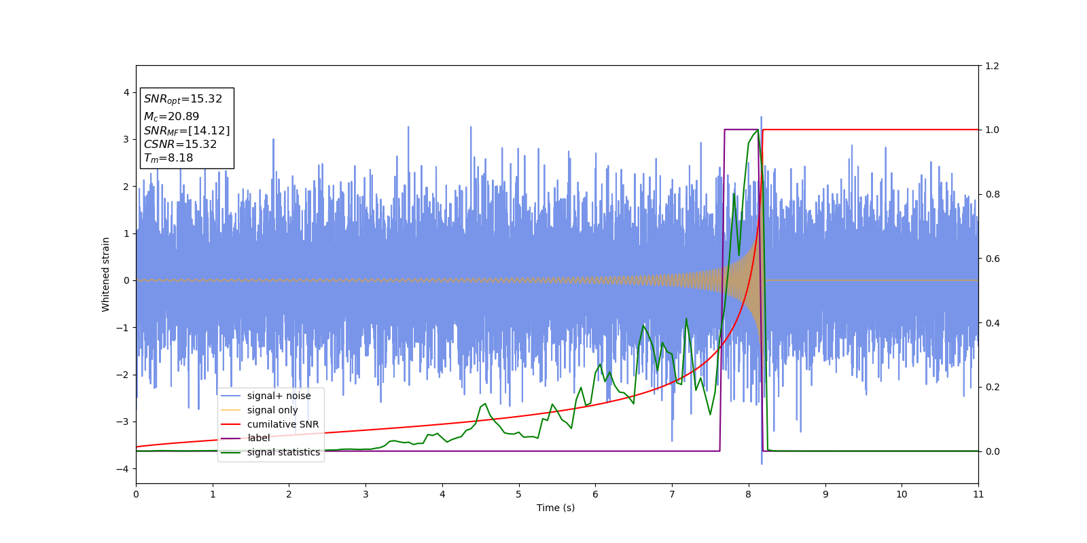Screen dimensions: 1087x543
Task: Click the right-axis tick label 1.2
Action: [x=993, y=66]
